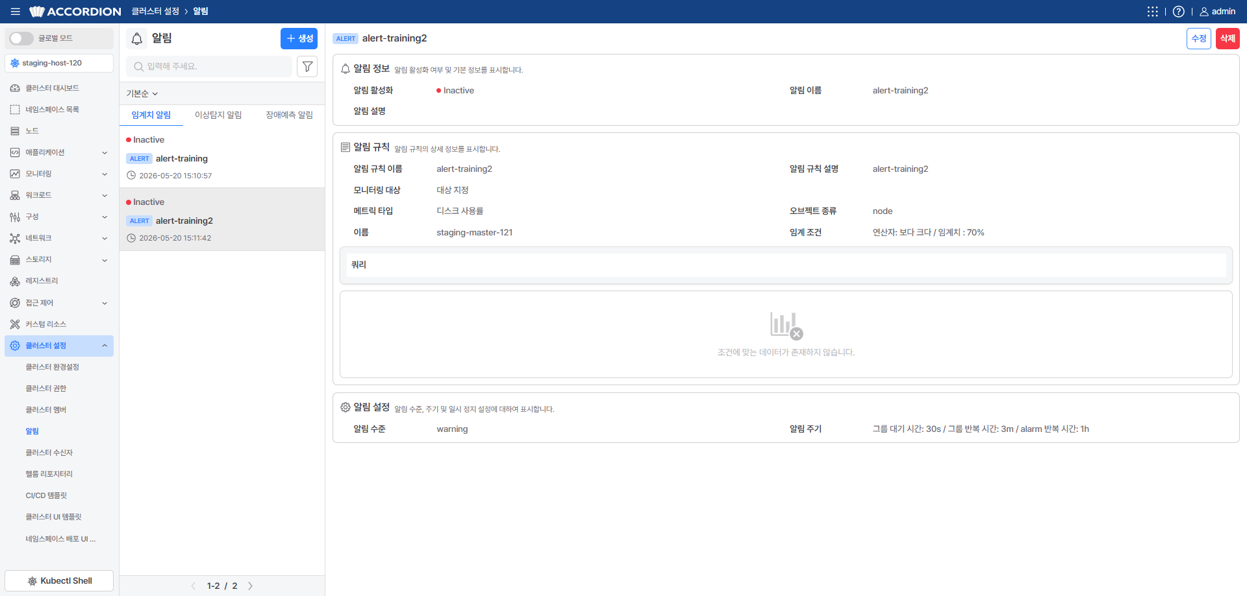Open the apps grid icon
The image size is (1247, 596).
point(1153,12)
